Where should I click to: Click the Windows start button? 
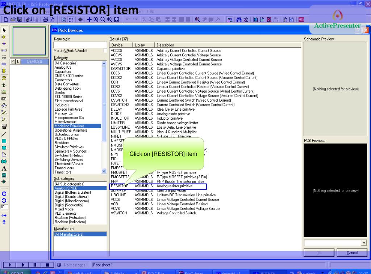[14, 272]
